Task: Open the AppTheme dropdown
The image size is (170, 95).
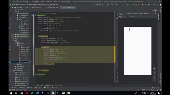Action: tap(144, 14)
